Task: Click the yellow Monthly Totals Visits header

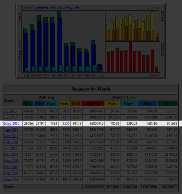Action: click(x=112, y=103)
